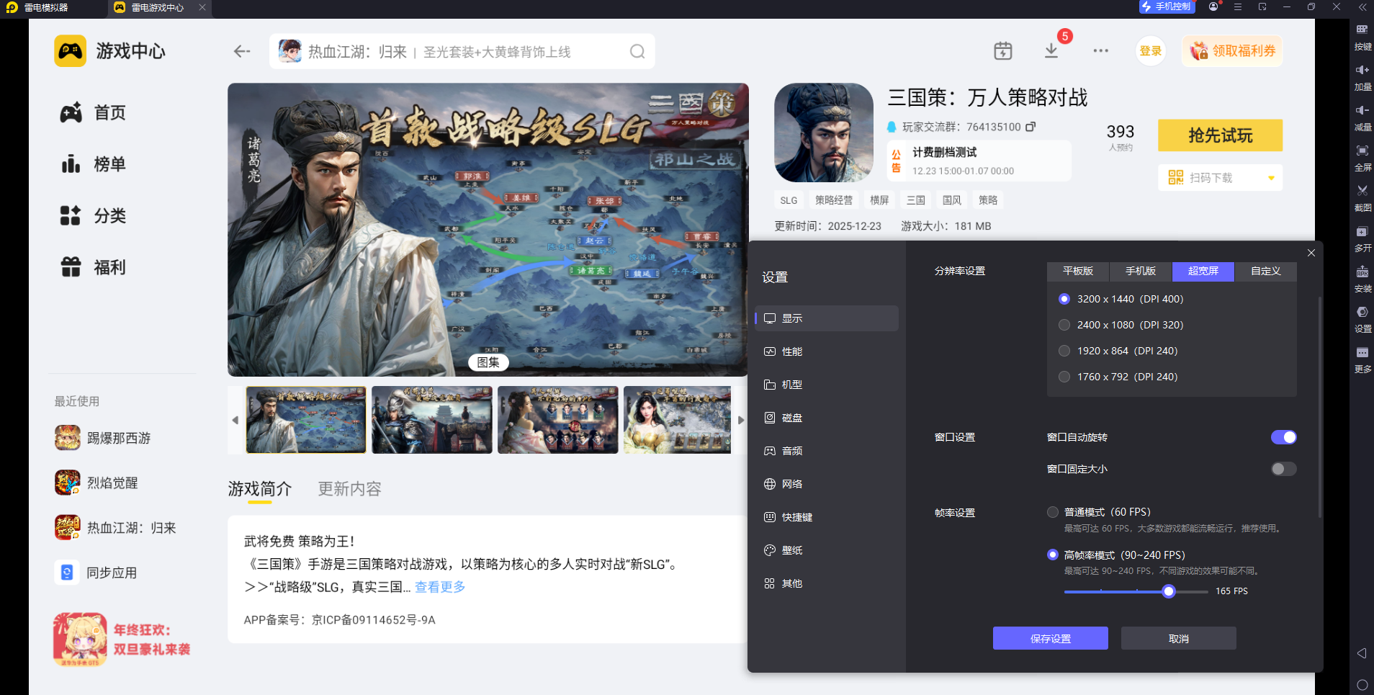1374x695 pixels.
Task: Go back using the left arrow icon
Action: [x=242, y=51]
